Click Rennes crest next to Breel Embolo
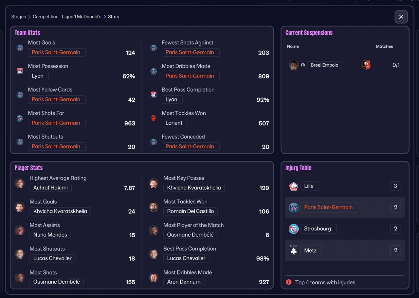The height and width of the screenshot is (298, 419). [x=366, y=65]
